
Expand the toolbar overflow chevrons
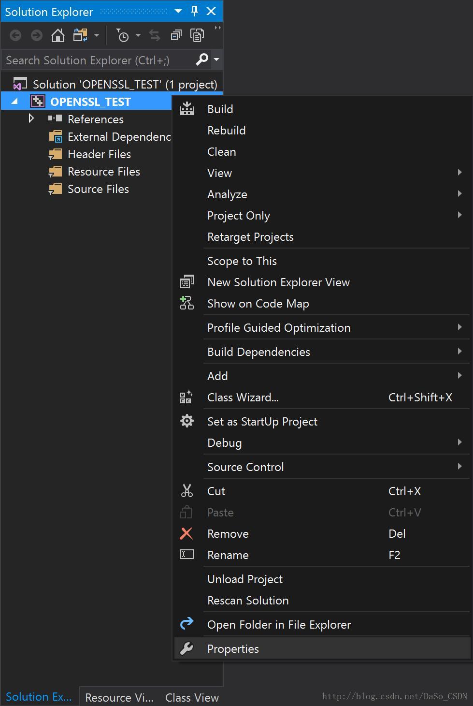pyautogui.click(x=217, y=28)
